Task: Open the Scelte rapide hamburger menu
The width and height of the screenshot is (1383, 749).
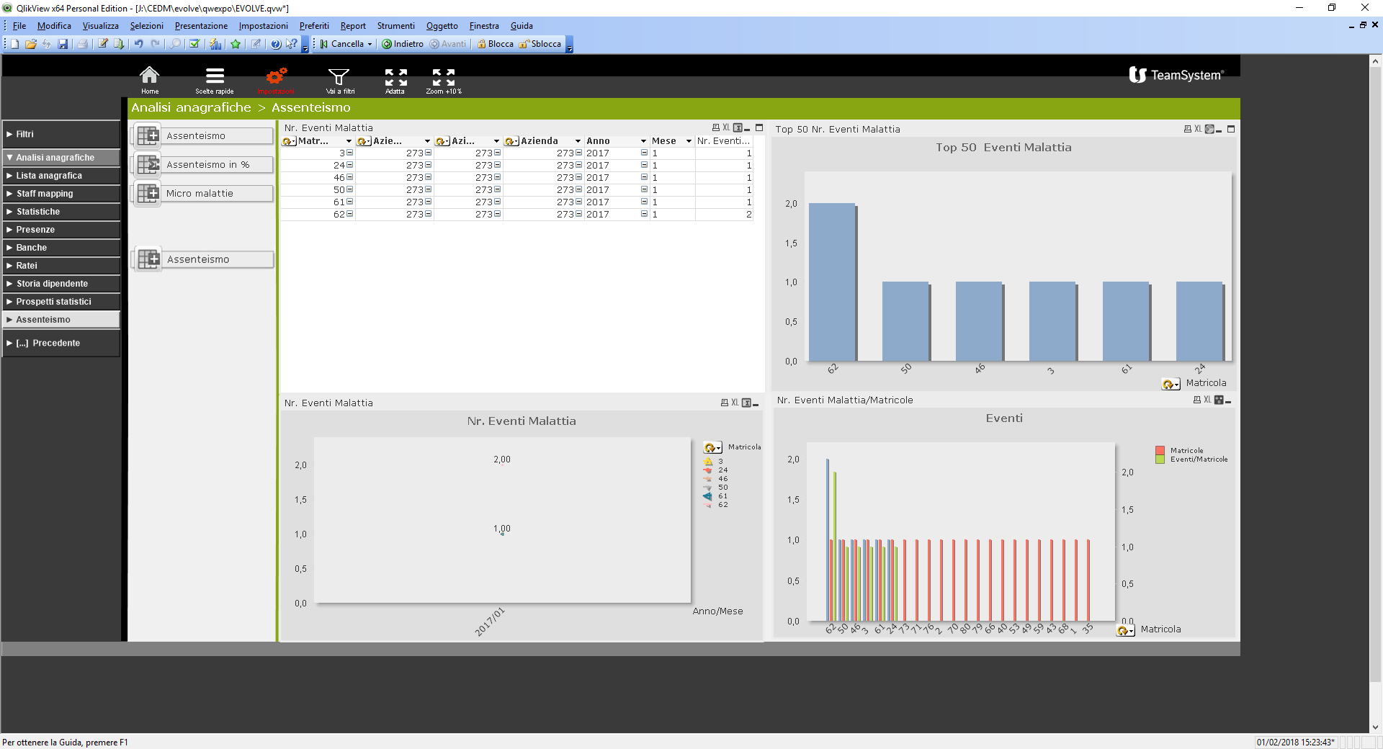Action: click(215, 76)
